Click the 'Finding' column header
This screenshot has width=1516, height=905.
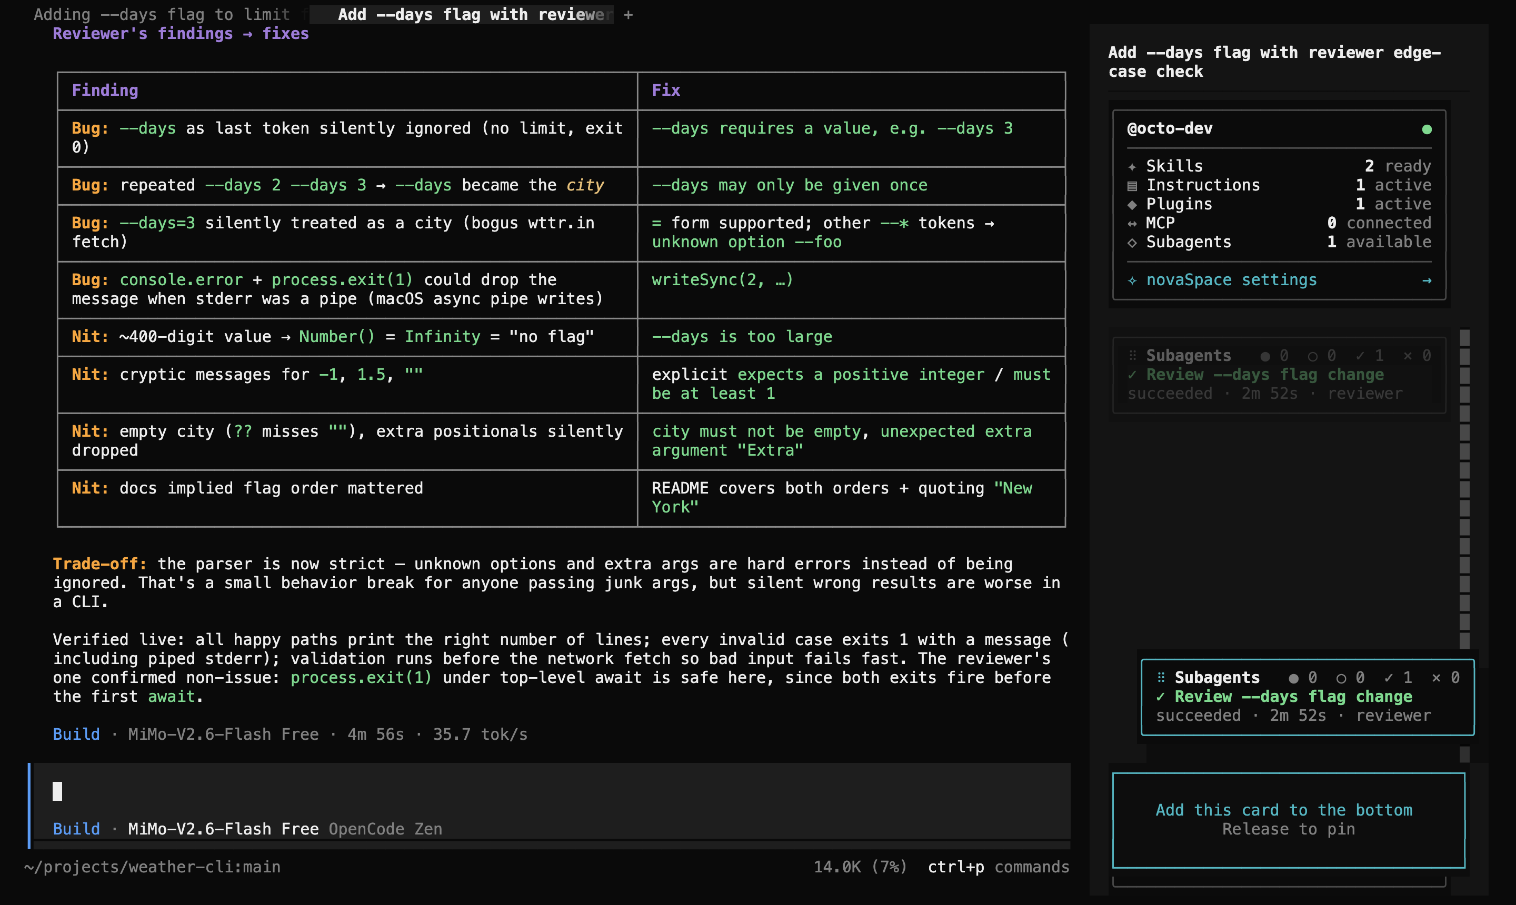[x=105, y=91]
